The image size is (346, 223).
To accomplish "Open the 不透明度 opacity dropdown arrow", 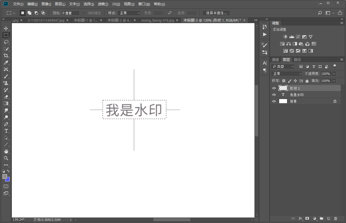I will (x=334, y=74).
